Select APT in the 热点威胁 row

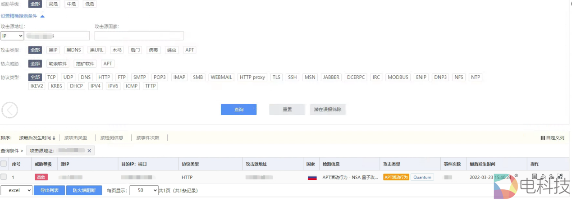(108, 64)
